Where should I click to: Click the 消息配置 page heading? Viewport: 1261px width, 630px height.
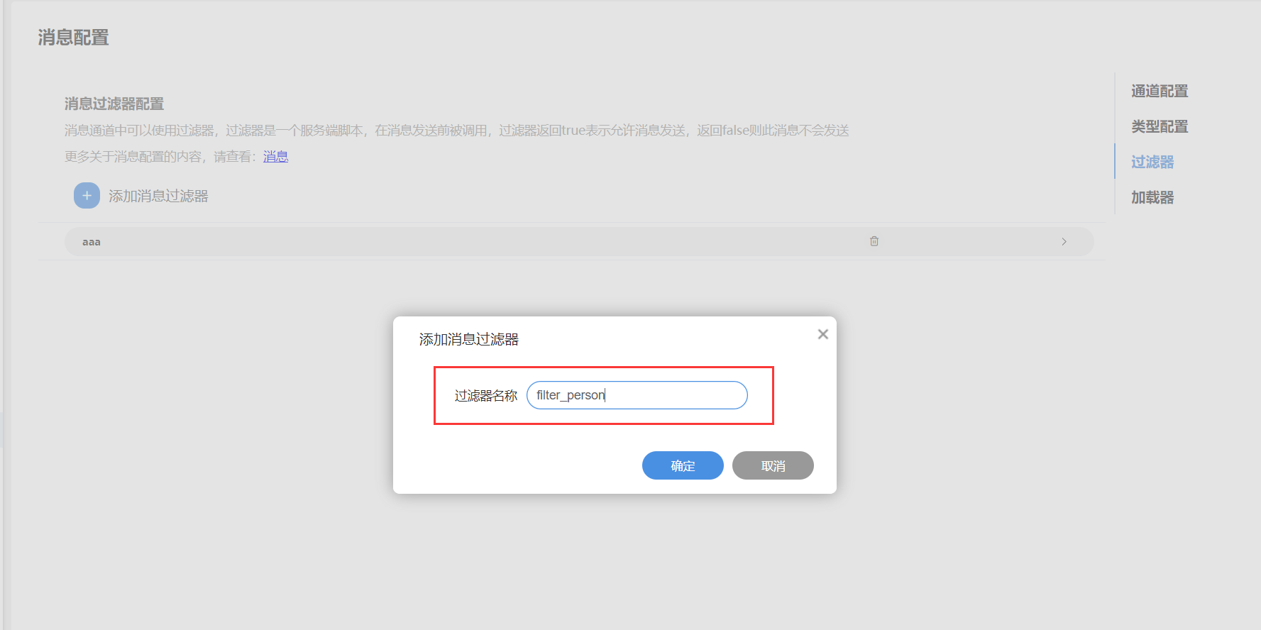73,38
